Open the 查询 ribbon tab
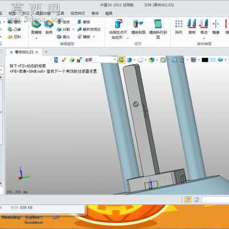 click(95, 13)
